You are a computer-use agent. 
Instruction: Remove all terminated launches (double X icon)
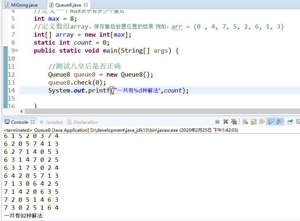click(234, 122)
